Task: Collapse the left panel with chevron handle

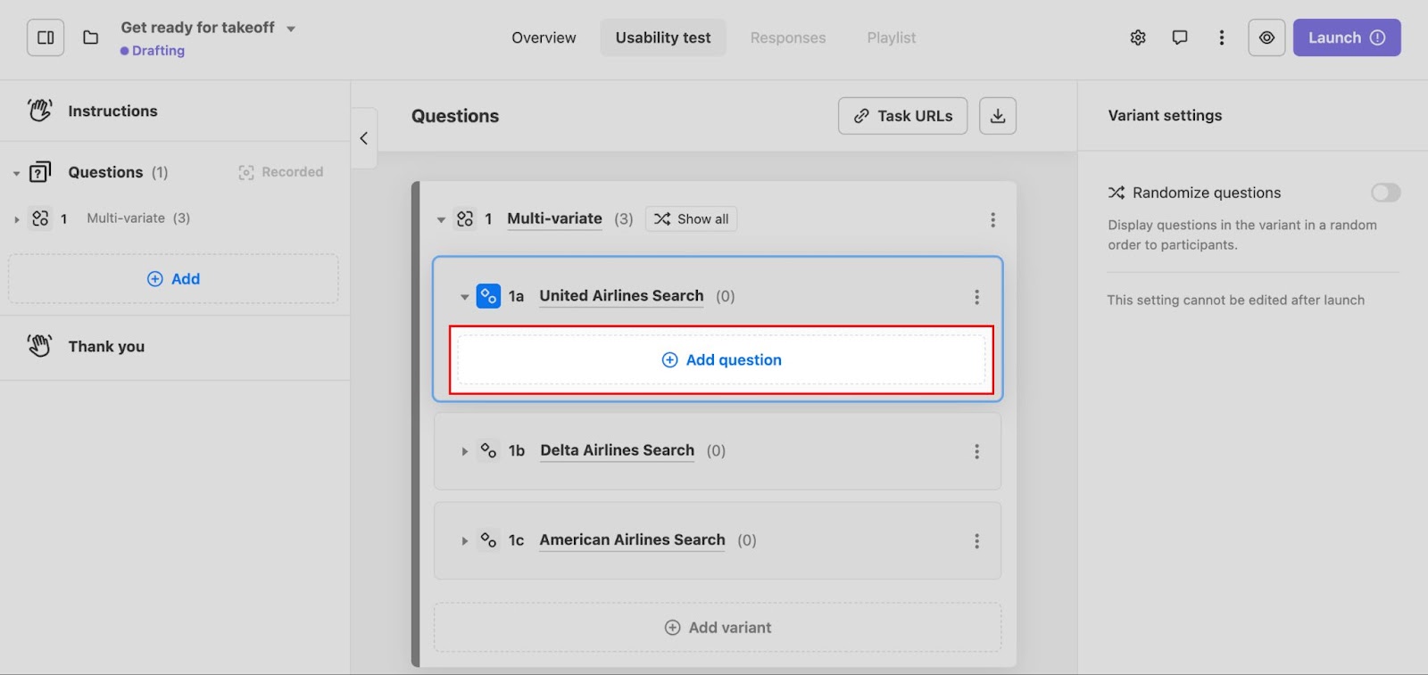Action: 363,138
